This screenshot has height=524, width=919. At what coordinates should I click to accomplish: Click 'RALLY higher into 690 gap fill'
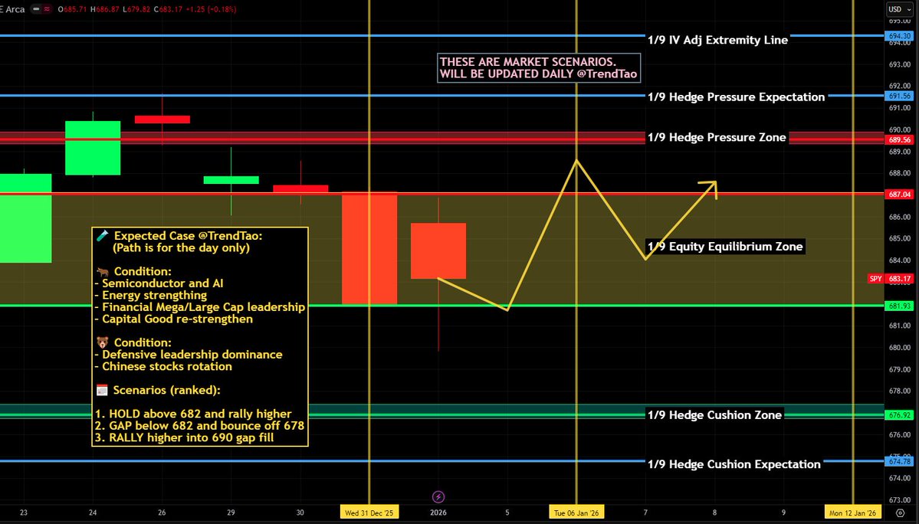pos(185,437)
